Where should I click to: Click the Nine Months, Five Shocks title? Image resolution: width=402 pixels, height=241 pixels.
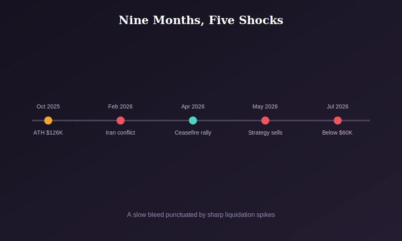201,20
